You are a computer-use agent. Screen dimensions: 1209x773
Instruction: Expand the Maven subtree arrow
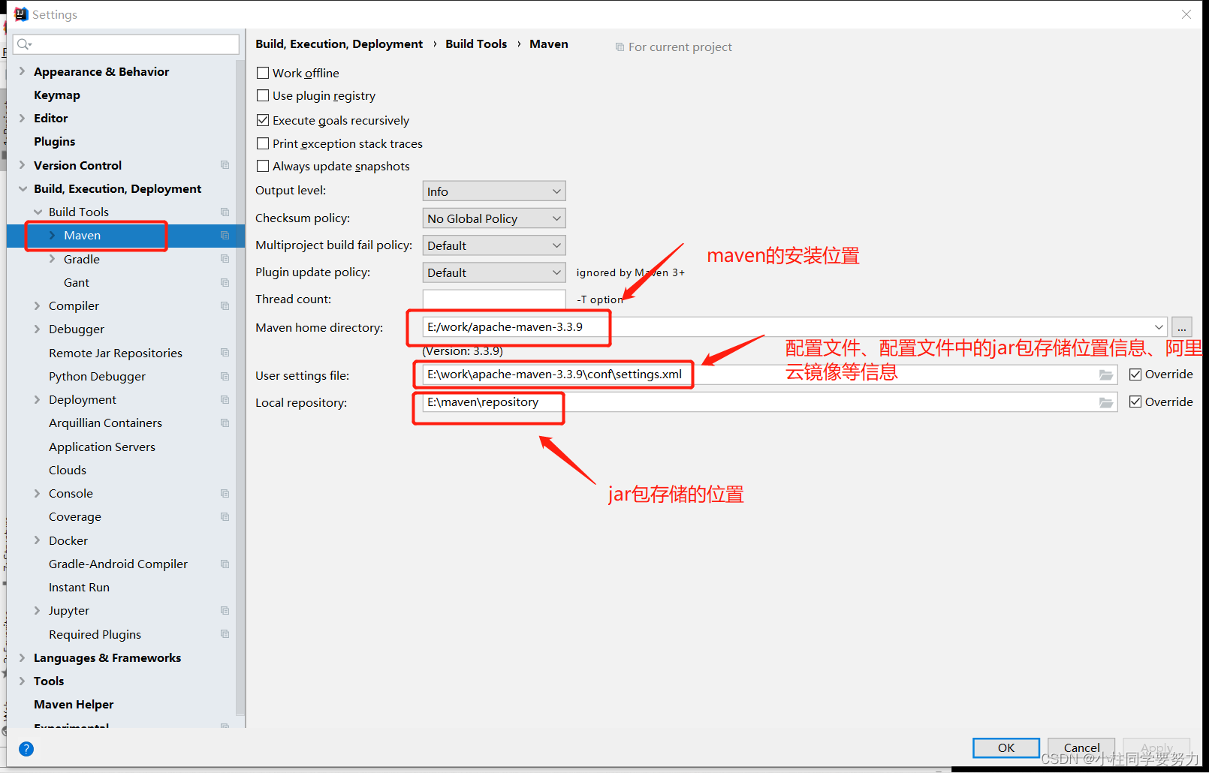tap(52, 236)
